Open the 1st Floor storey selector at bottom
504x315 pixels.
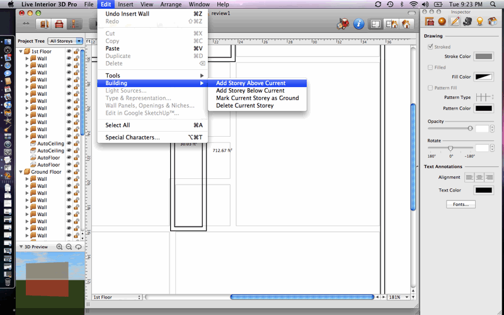click(x=117, y=297)
